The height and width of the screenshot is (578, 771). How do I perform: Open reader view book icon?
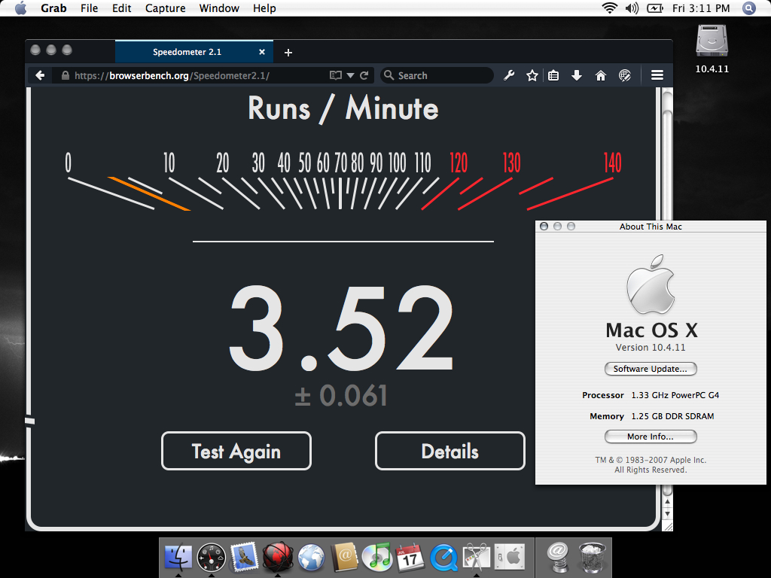pos(335,75)
